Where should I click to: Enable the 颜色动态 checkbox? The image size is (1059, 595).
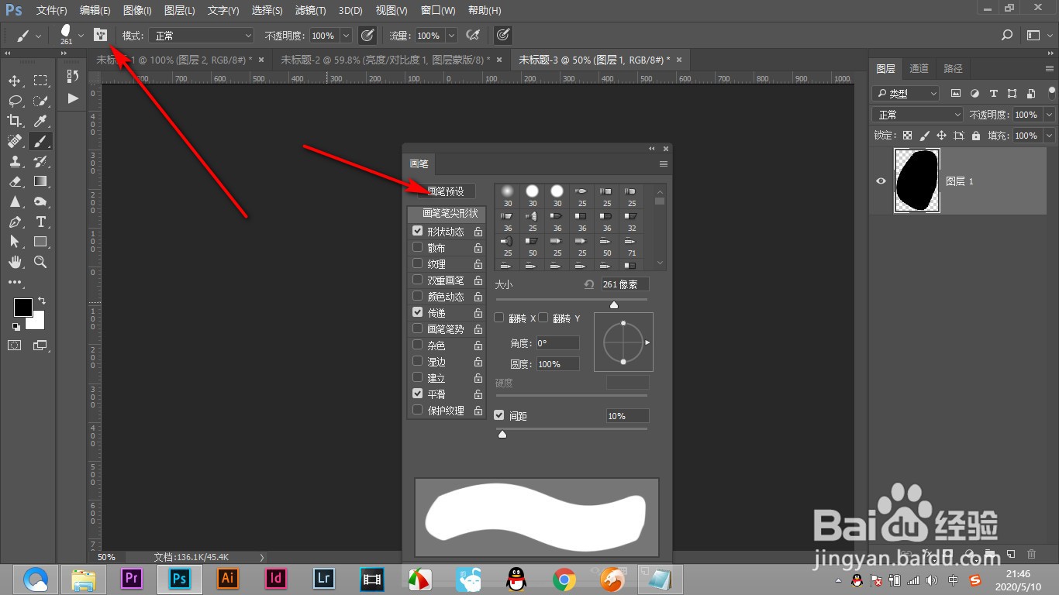pos(418,296)
